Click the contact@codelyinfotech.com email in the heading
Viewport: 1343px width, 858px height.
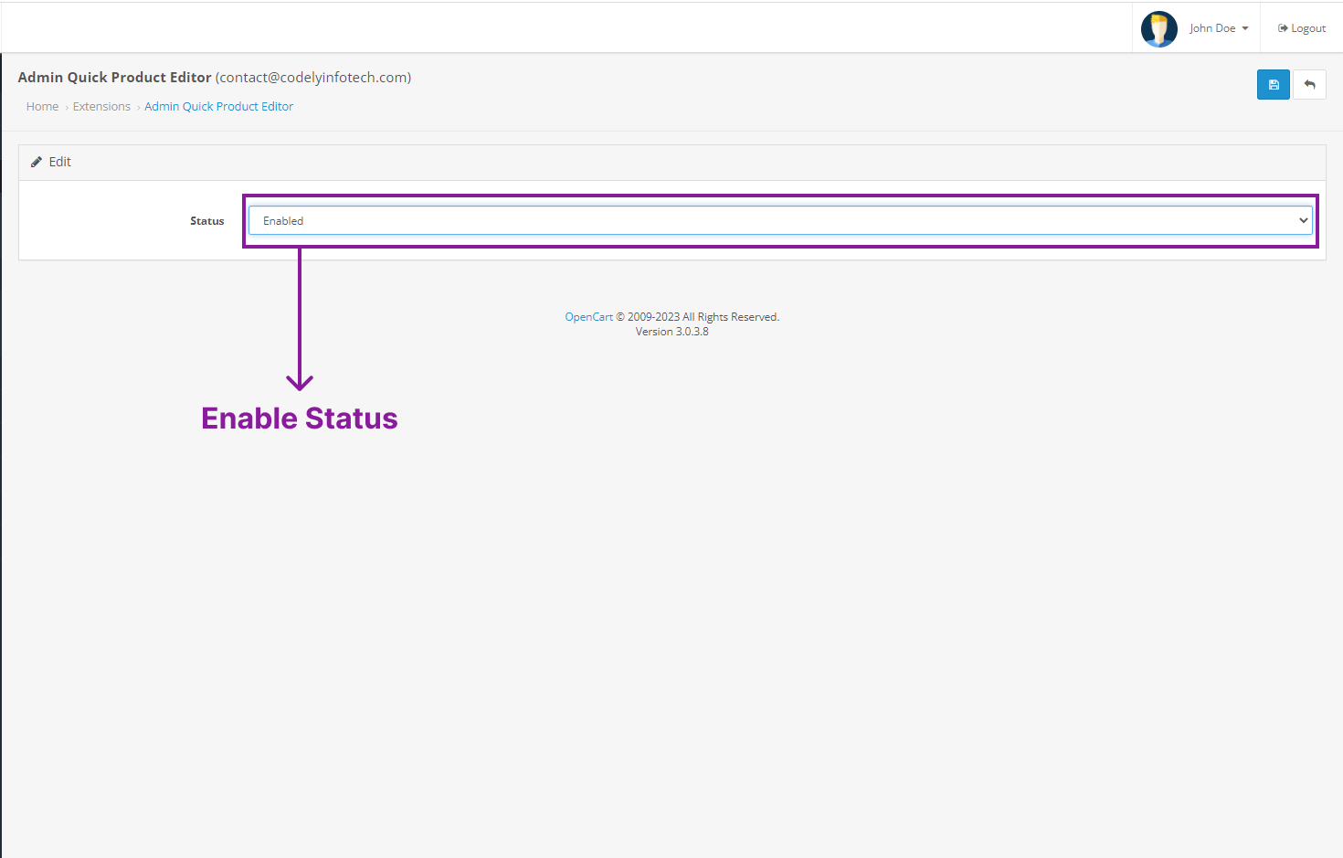pyautogui.click(x=313, y=78)
